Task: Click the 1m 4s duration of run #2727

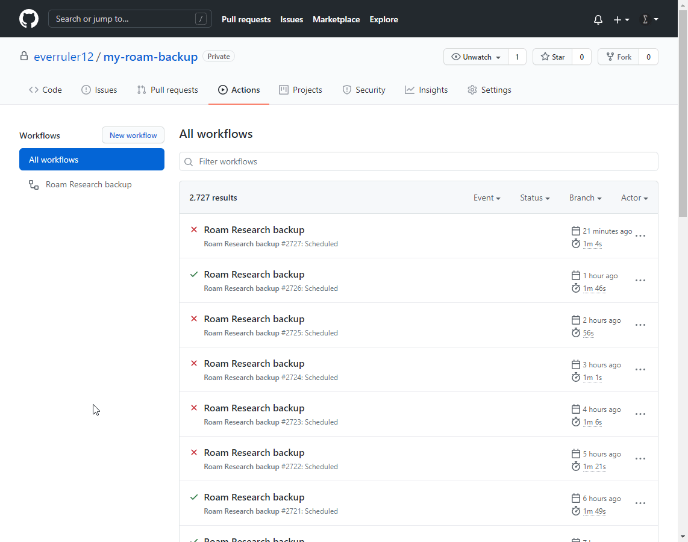Action: [x=592, y=244]
